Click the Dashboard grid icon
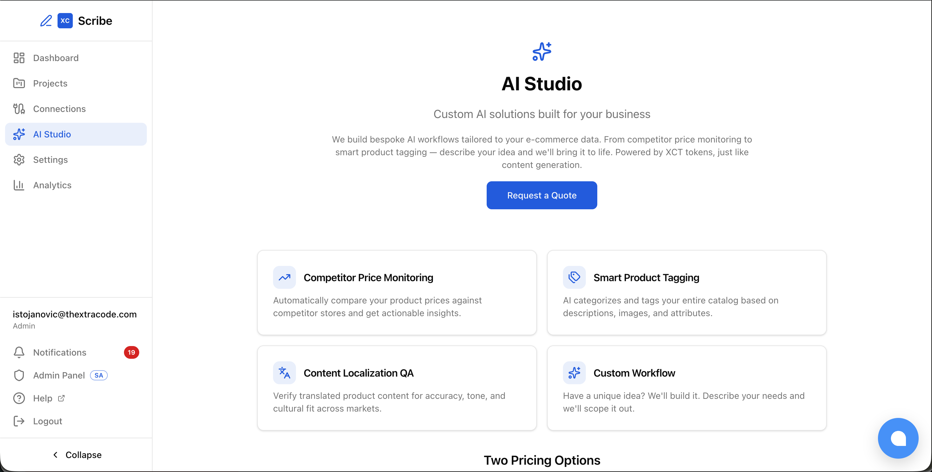 pos(19,58)
